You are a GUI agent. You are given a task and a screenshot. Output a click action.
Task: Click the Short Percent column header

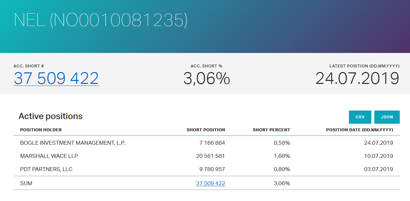271,130
